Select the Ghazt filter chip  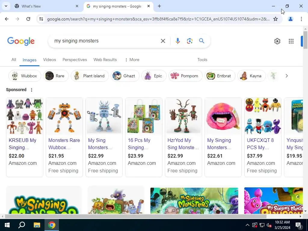(125, 76)
